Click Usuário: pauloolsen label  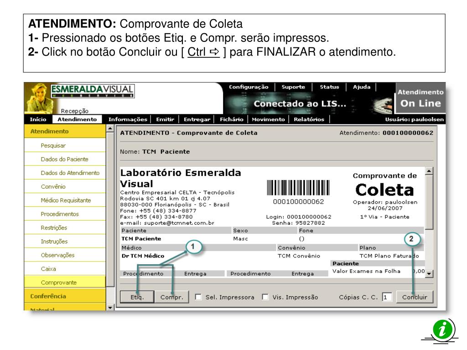[x=414, y=119]
